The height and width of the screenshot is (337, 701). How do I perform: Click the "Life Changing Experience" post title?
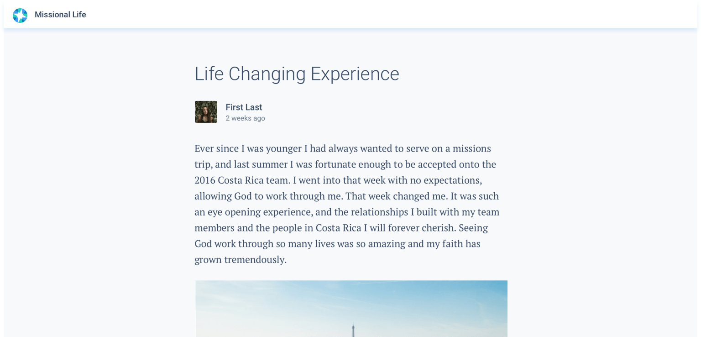297,74
